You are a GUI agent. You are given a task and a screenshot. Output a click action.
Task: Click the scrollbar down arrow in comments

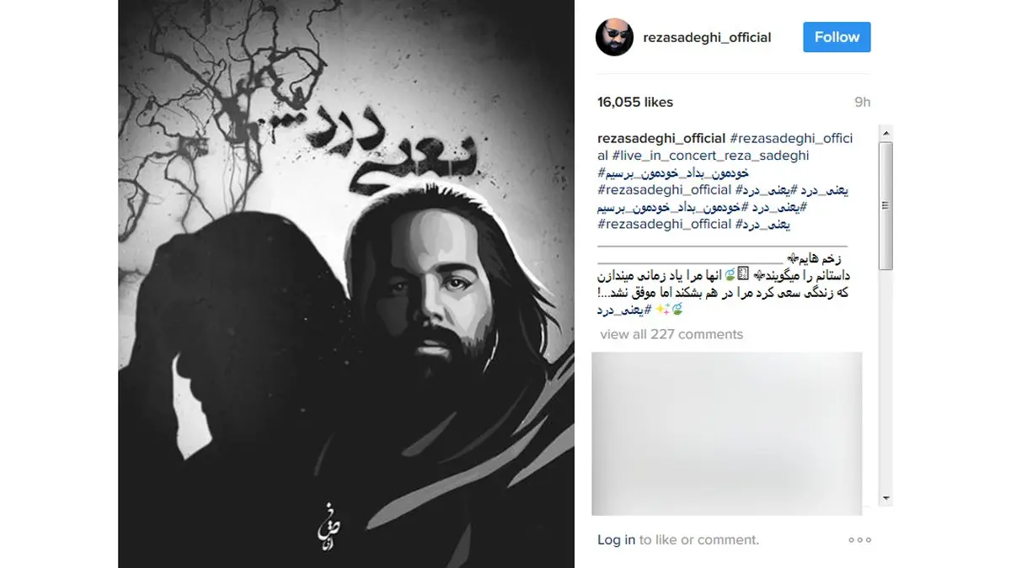pyautogui.click(x=885, y=498)
